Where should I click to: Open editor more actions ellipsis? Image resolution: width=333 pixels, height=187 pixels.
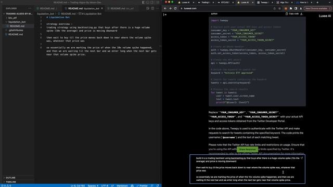pyautogui.click(x=157, y=8)
